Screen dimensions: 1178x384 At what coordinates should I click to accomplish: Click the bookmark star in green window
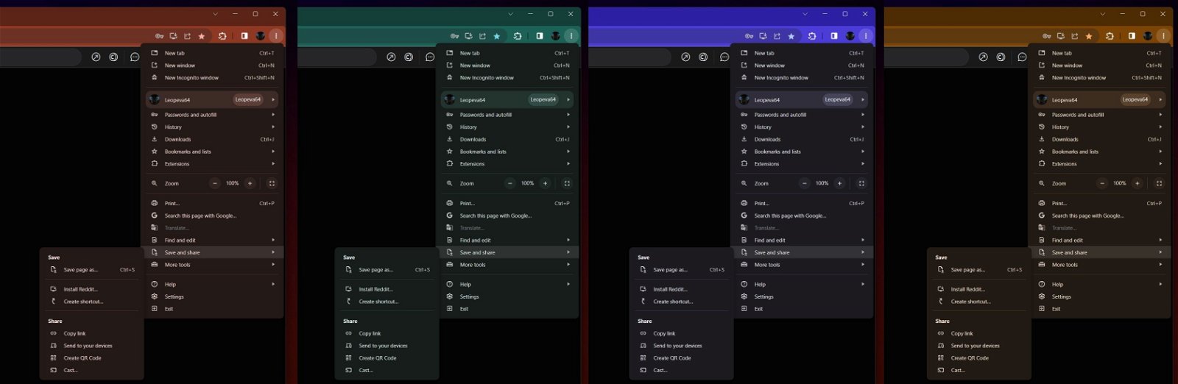coord(497,36)
